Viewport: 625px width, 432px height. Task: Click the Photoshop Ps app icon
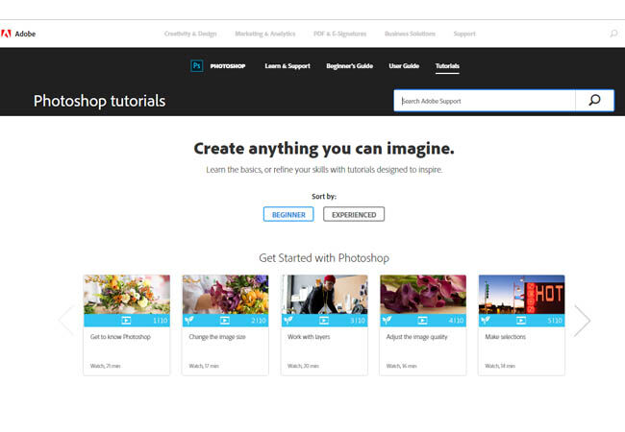pyautogui.click(x=197, y=65)
